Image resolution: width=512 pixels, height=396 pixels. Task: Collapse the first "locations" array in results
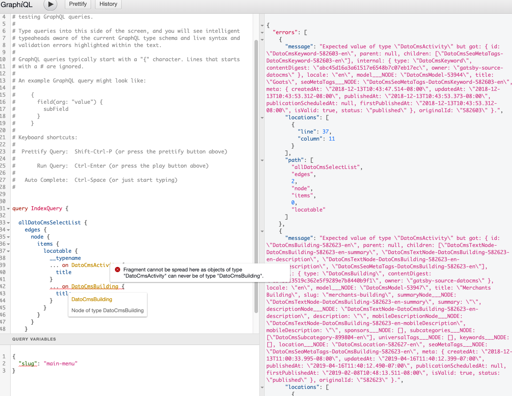262,118
